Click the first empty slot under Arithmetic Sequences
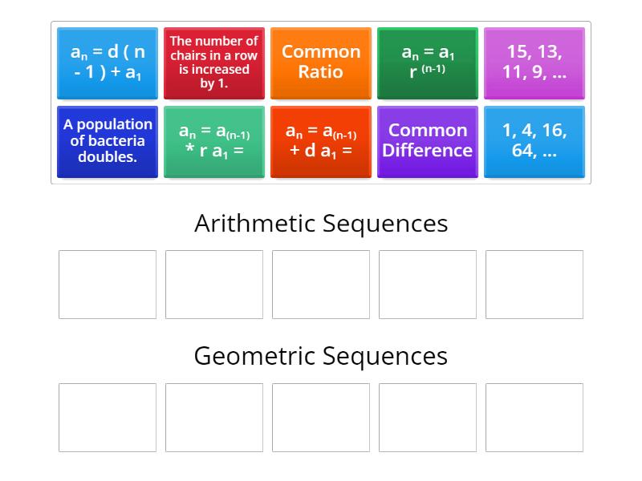 (x=107, y=284)
